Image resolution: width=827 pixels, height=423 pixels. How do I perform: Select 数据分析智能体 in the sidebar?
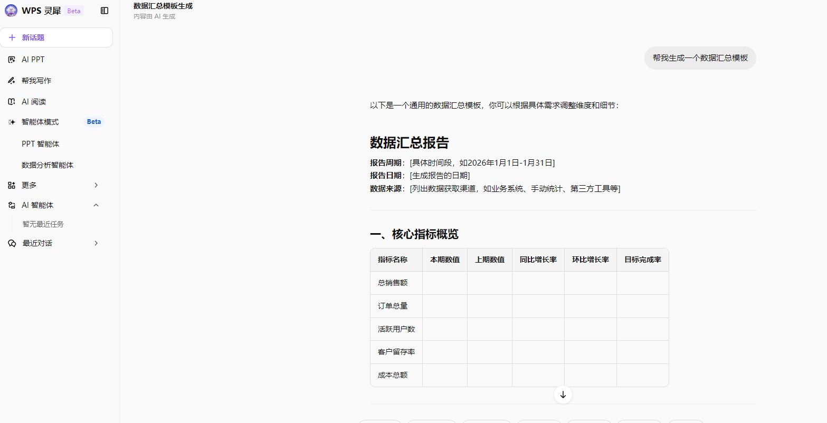47,165
